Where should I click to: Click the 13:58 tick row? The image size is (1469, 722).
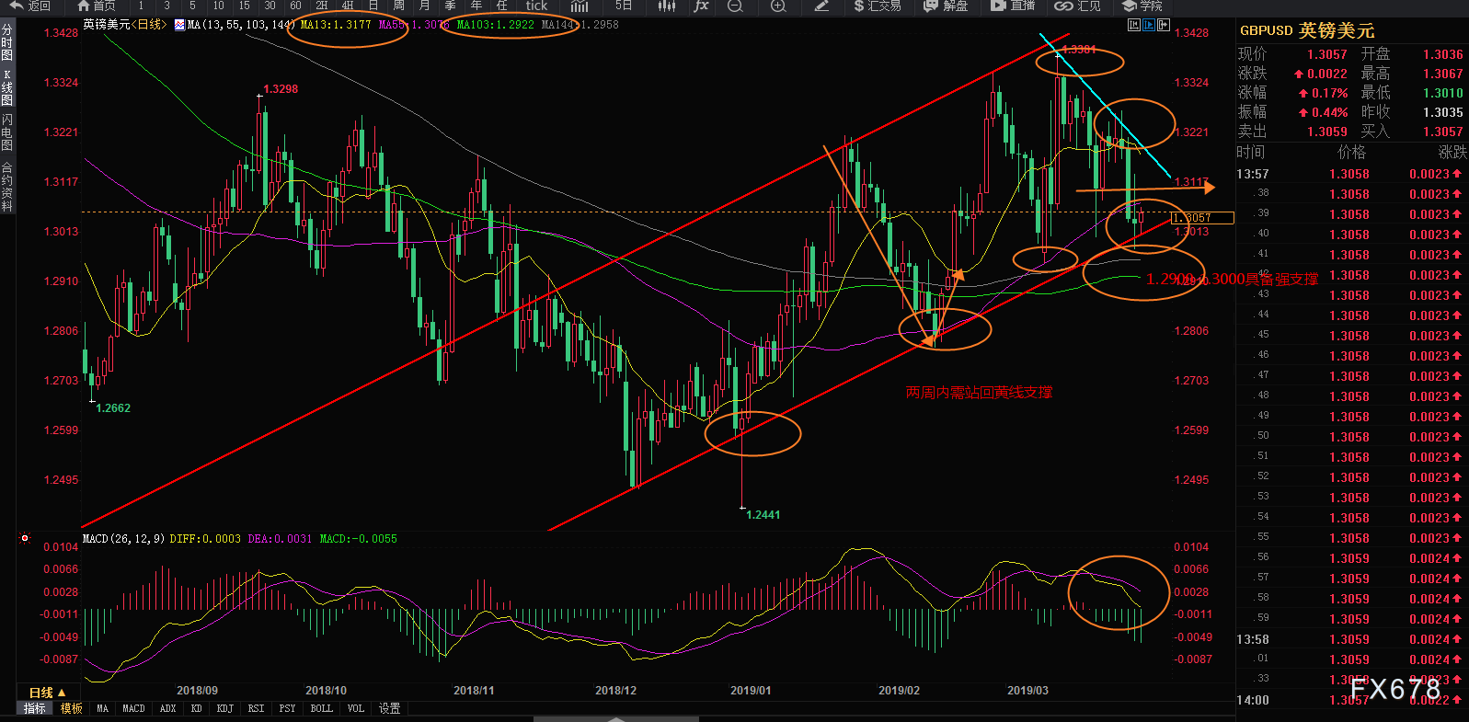[1350, 639]
